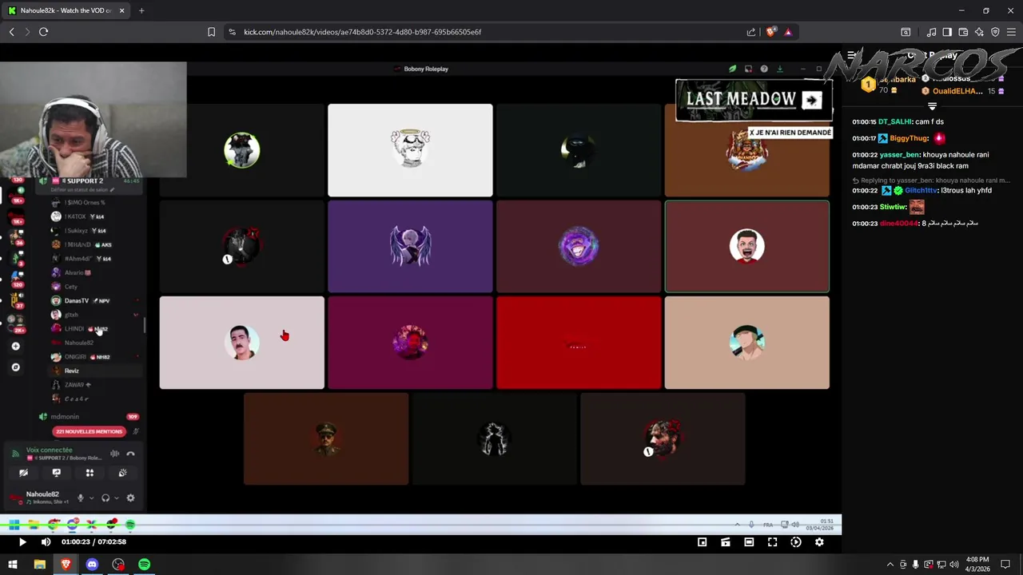The width and height of the screenshot is (1023, 575).
Task: Open Brave main hamburger menu
Action: (x=1011, y=32)
